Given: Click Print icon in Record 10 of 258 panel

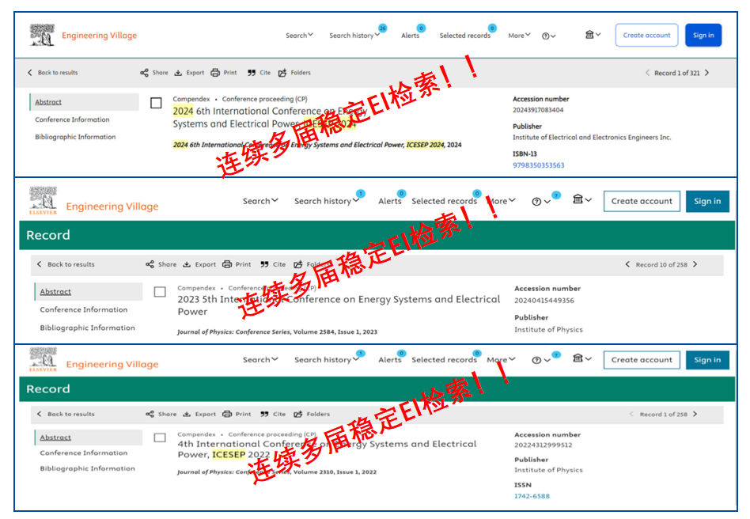Looking at the screenshot, I should click(227, 264).
